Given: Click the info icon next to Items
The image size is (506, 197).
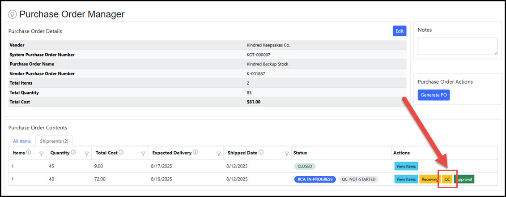Looking at the screenshot, I should click(x=29, y=153).
